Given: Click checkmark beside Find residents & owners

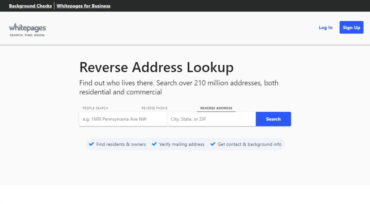Looking at the screenshot, I should tap(91, 144).
